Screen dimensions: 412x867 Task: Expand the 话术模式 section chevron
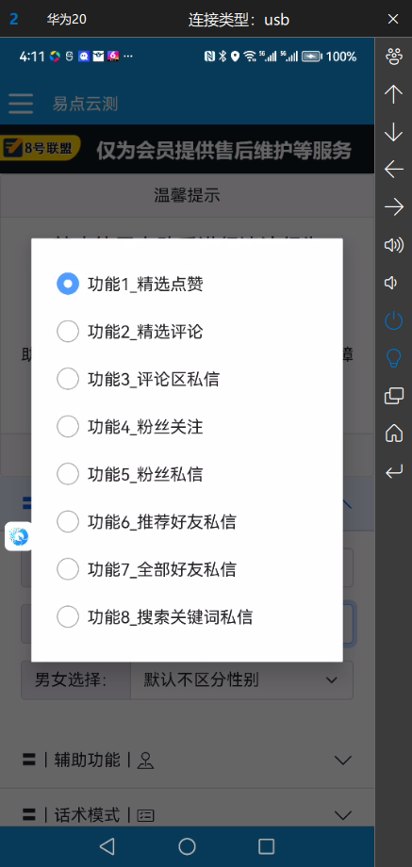pos(343,814)
